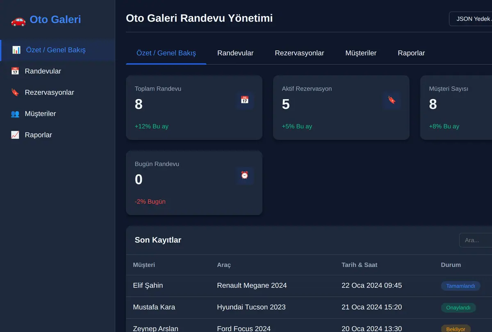
Task: Click the people icon beside Müşteriler in sidebar
Action: (x=15, y=114)
